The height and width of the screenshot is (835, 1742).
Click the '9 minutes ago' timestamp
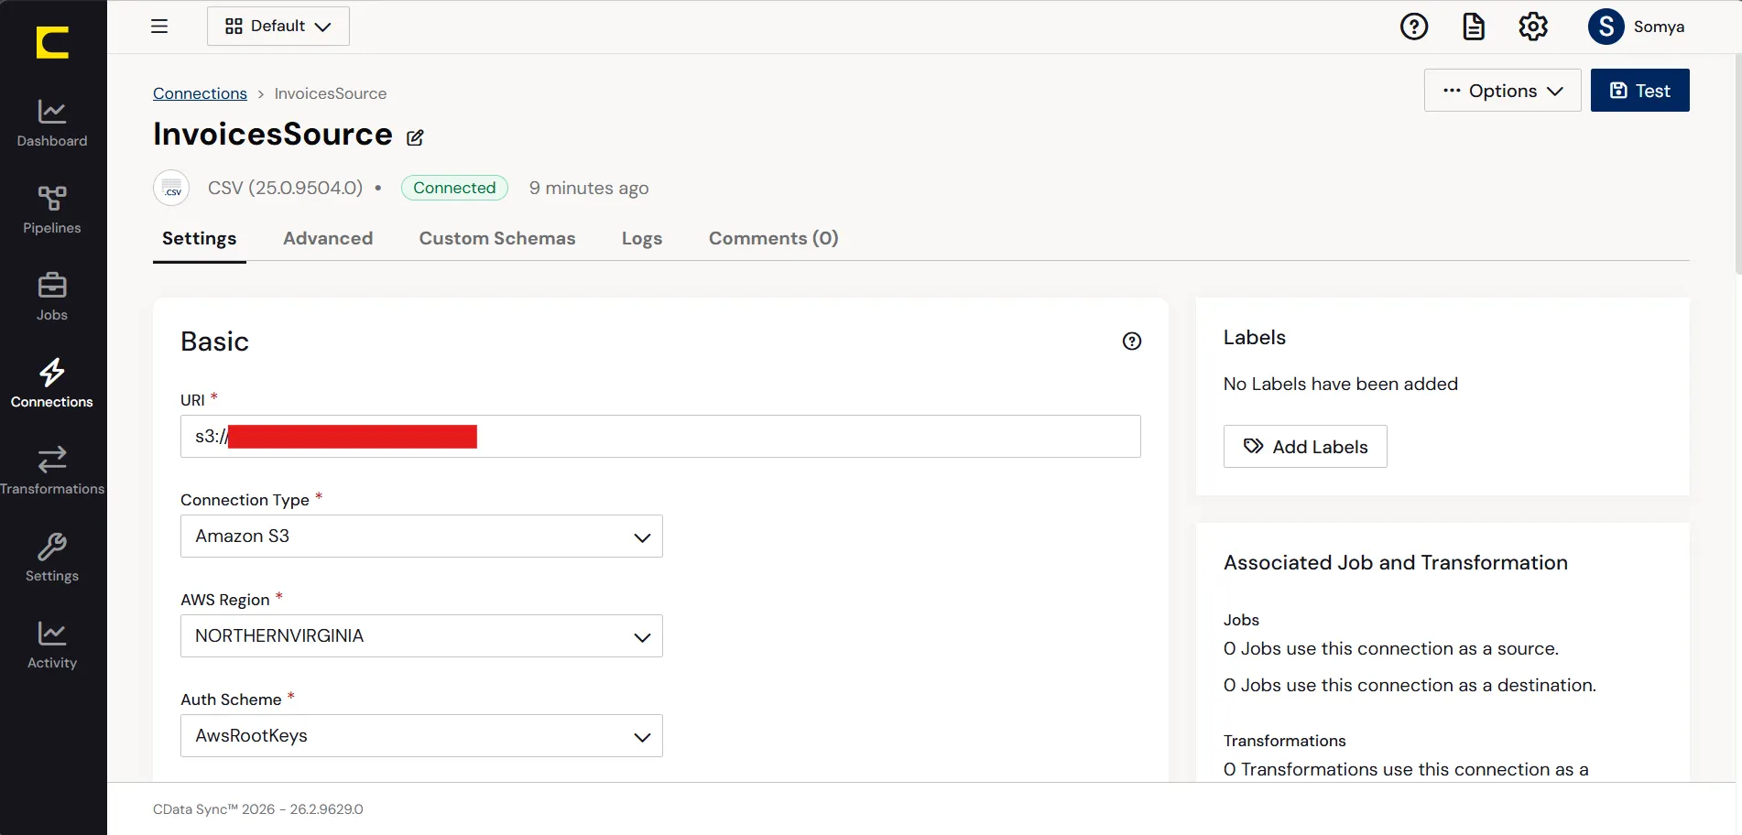tap(589, 188)
